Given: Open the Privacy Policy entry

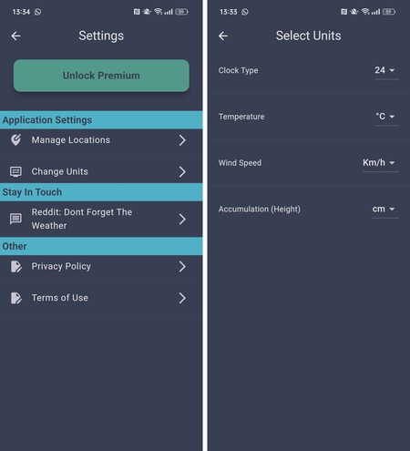Looking at the screenshot, I should coord(101,267).
